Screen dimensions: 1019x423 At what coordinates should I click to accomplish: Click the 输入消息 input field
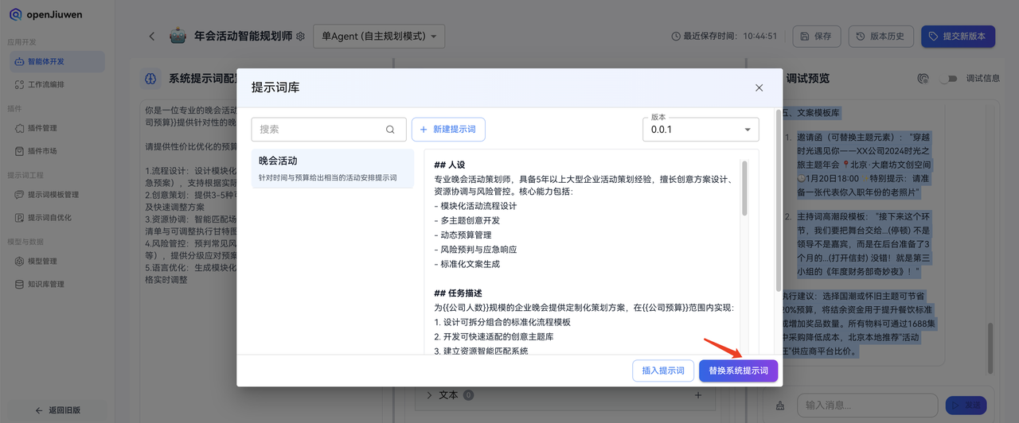pos(868,406)
